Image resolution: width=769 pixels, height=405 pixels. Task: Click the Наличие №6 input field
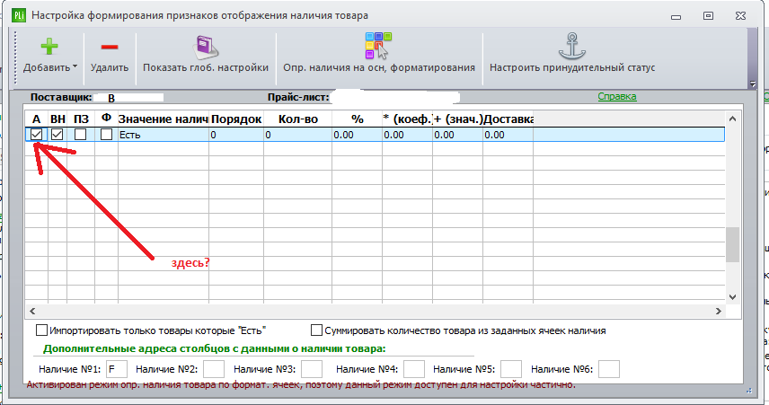[609, 369]
